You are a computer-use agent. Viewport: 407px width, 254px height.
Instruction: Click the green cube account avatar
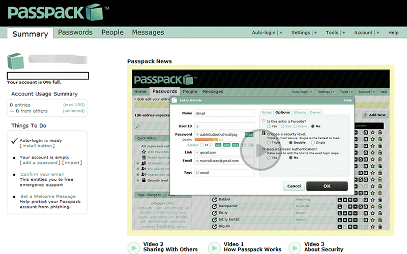[x=16, y=61]
